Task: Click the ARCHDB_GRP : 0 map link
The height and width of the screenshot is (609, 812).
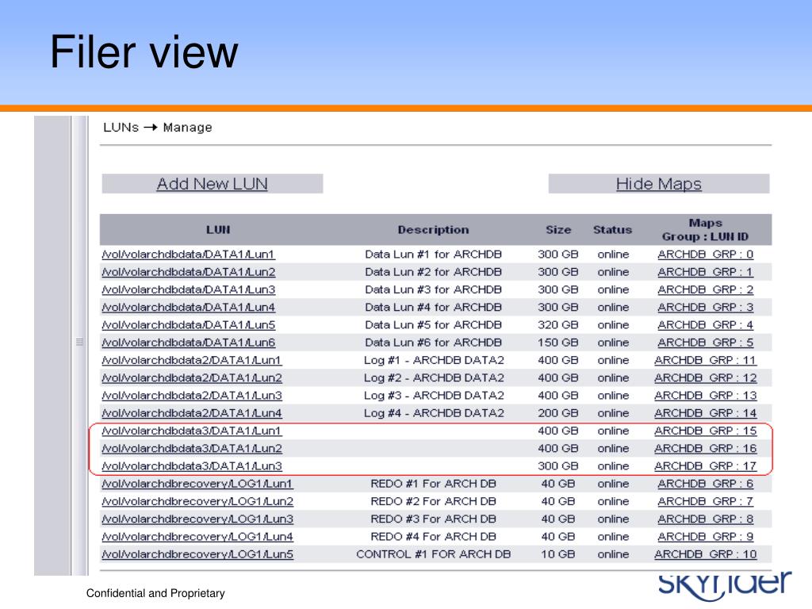Action: (705, 255)
